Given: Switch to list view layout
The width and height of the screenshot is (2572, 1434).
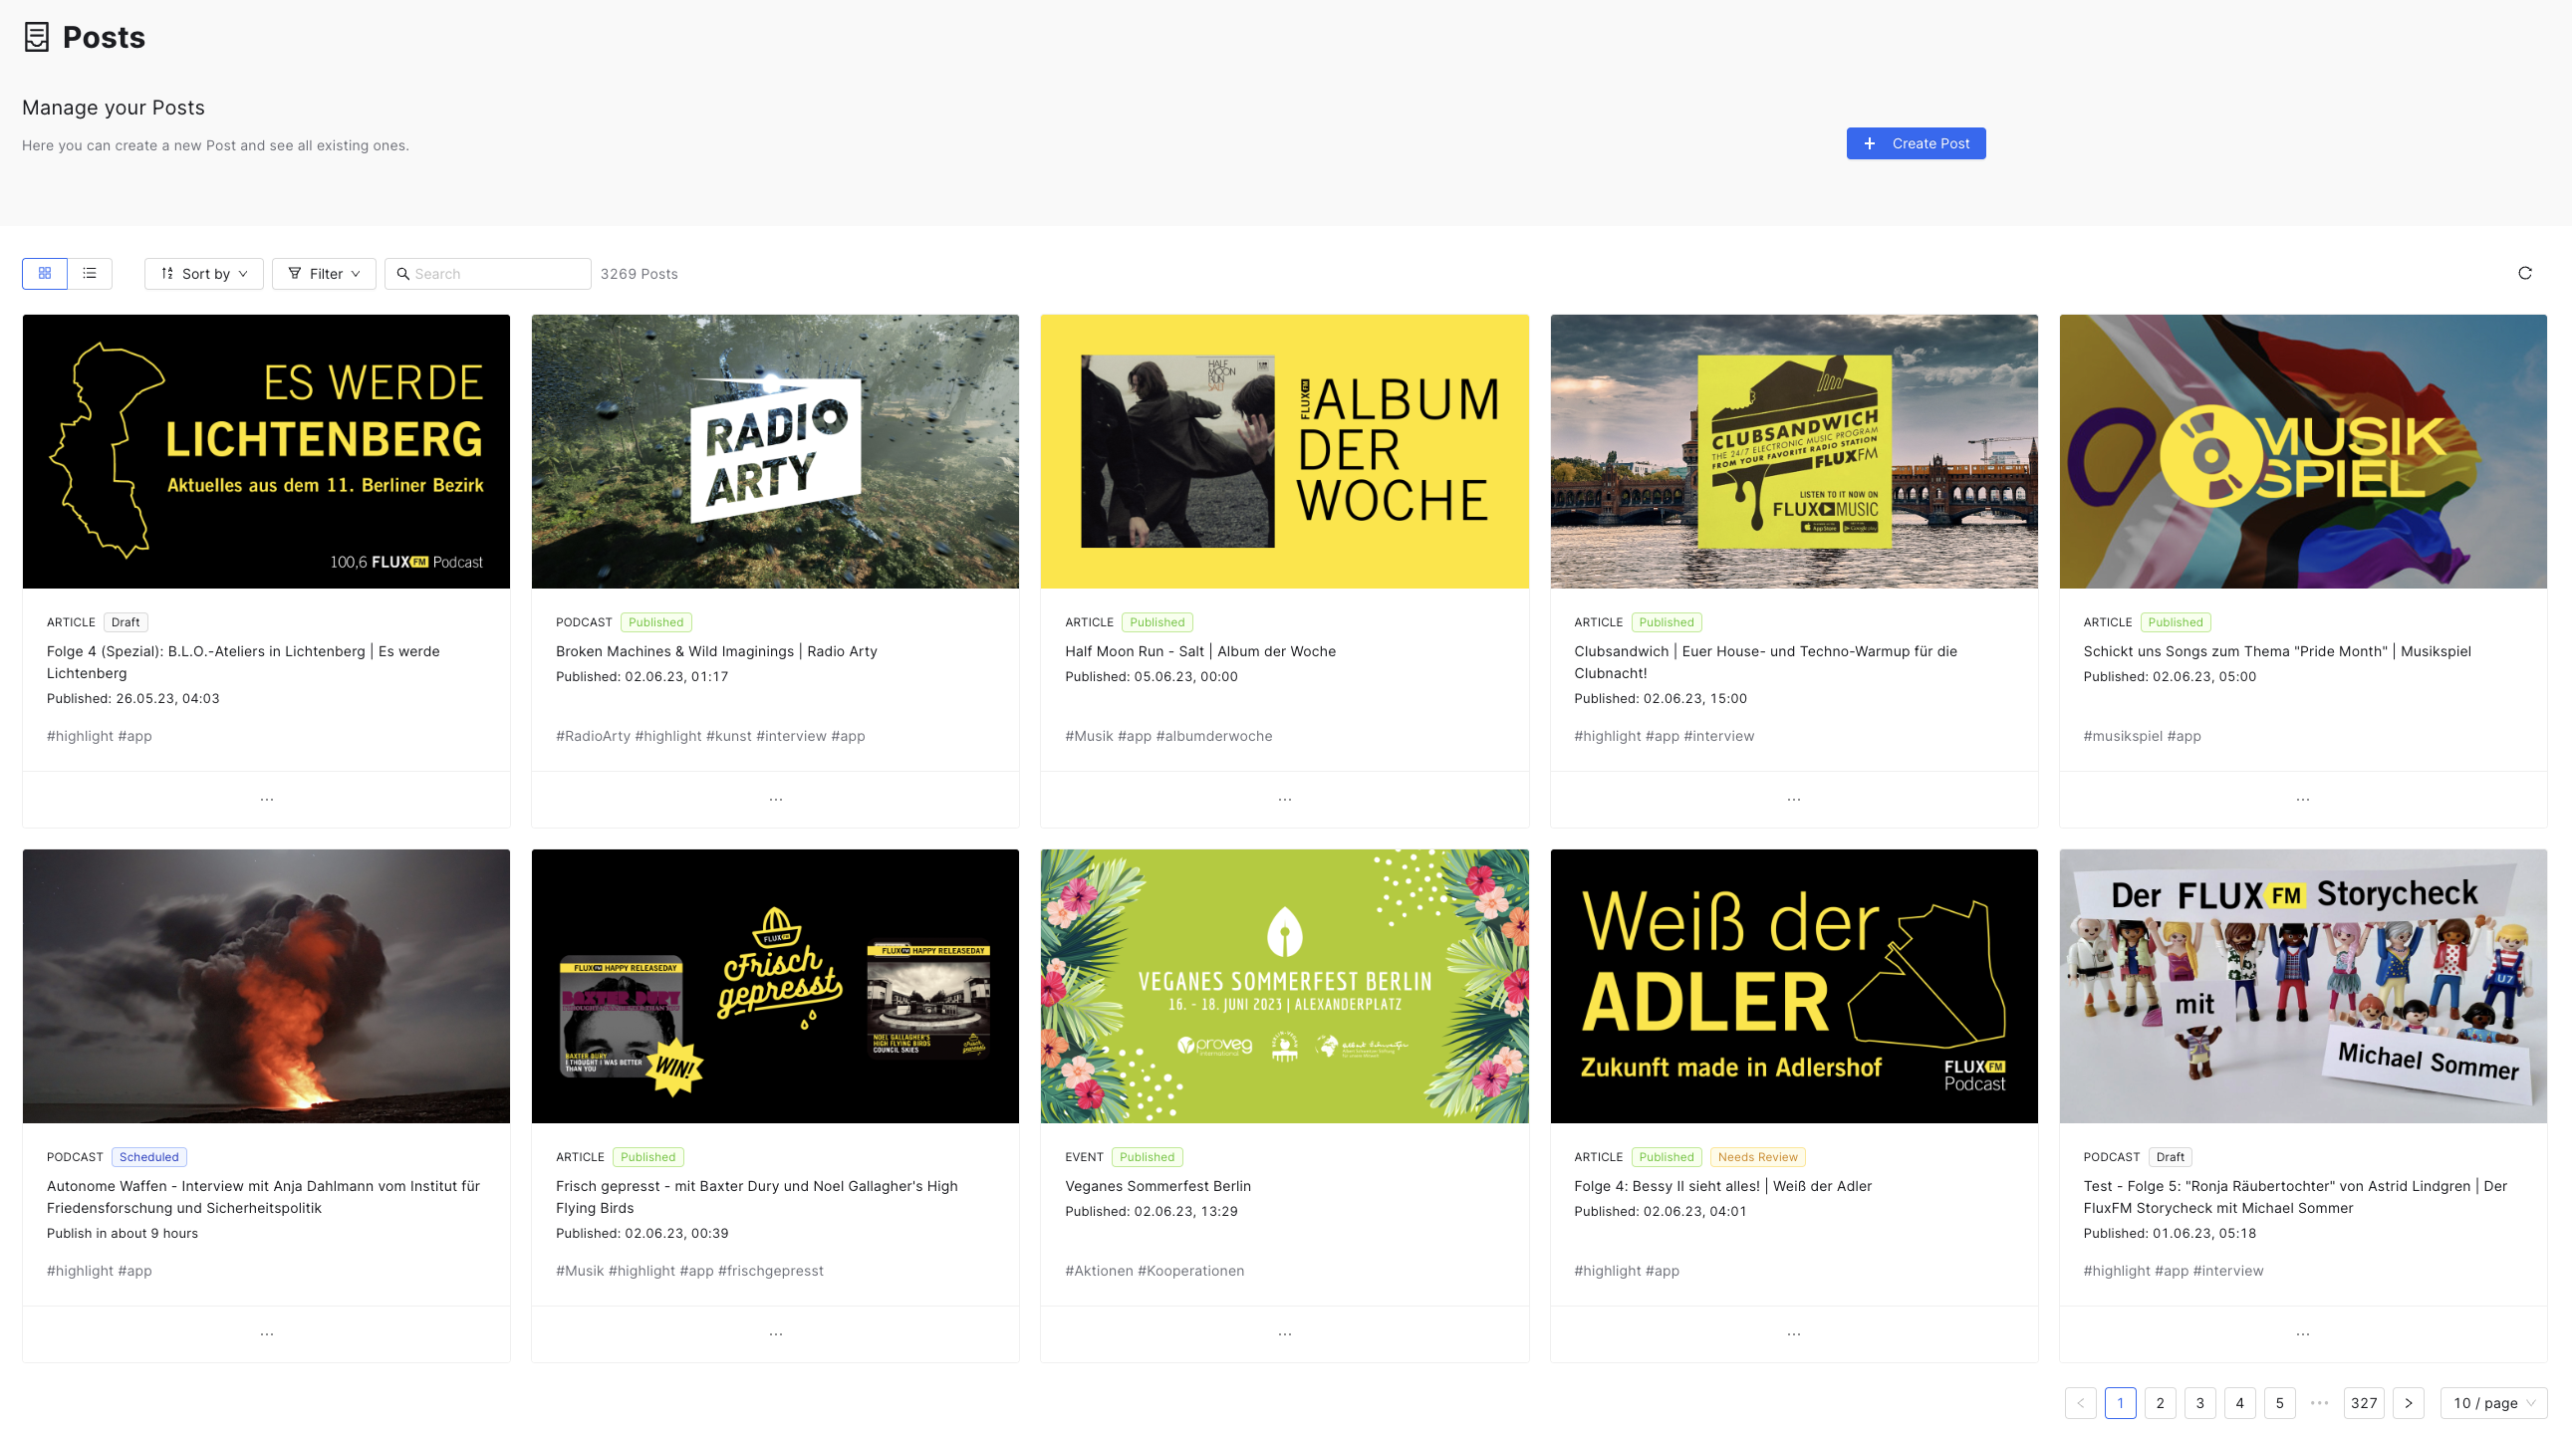Looking at the screenshot, I should 90,274.
